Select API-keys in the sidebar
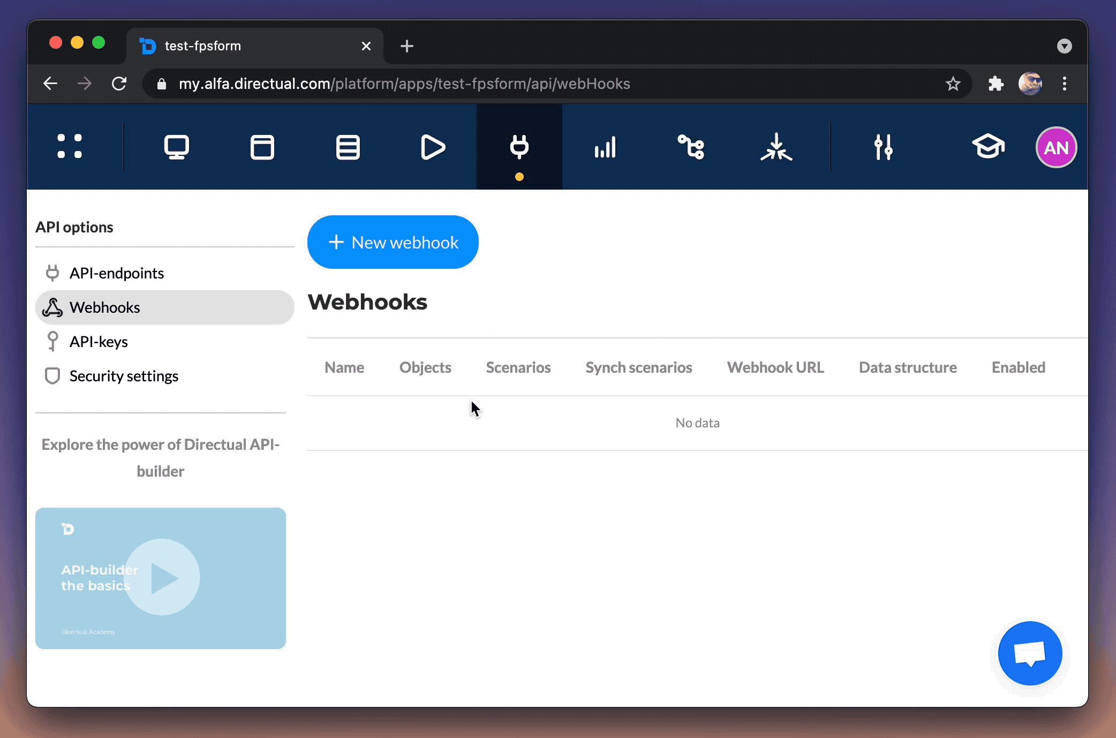This screenshot has width=1116, height=738. click(x=99, y=342)
